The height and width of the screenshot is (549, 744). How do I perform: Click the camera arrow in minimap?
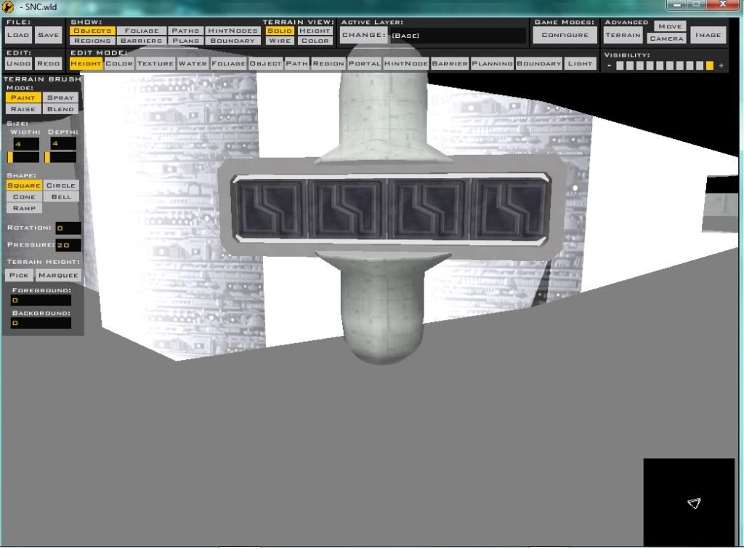tap(694, 503)
